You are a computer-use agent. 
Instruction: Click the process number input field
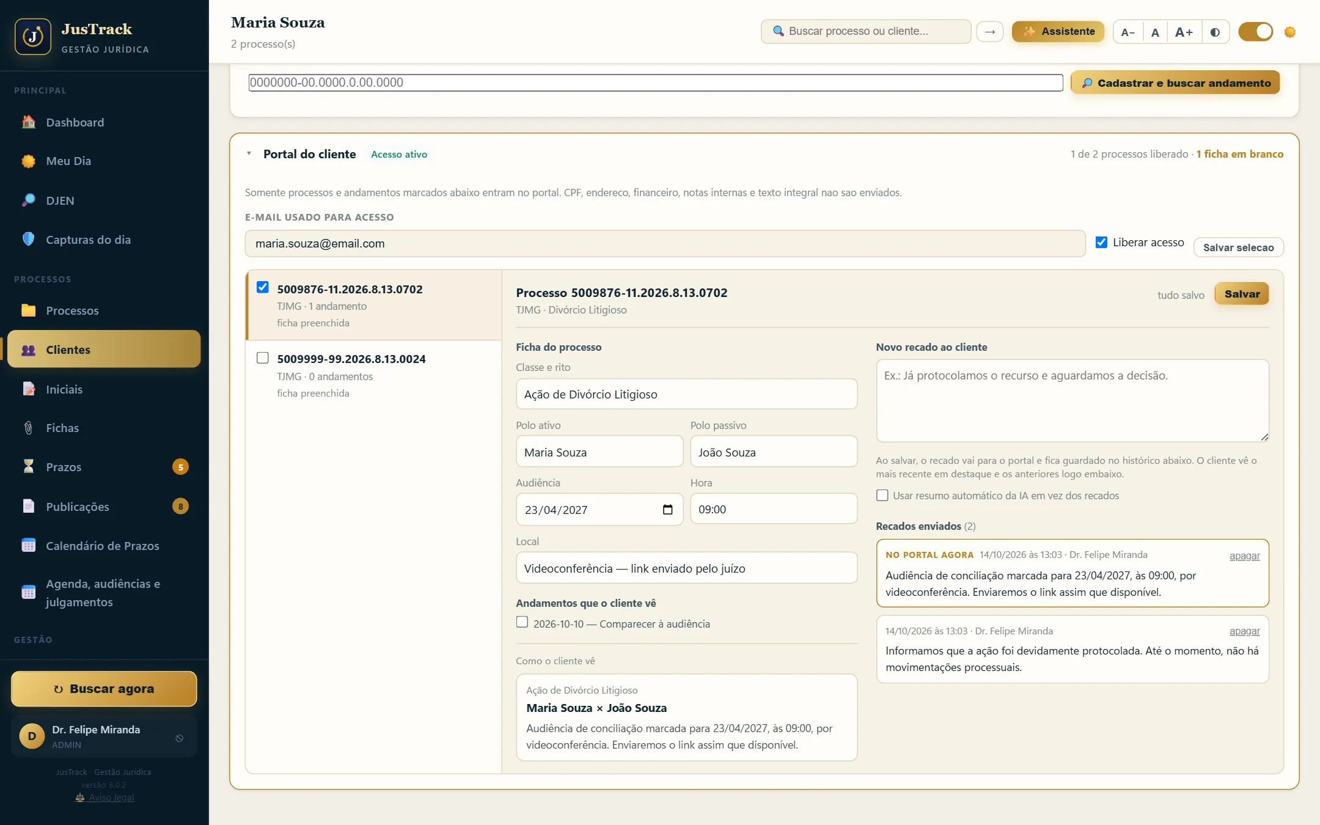[x=656, y=82]
